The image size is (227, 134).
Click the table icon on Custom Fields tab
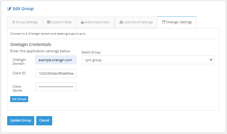pyautogui.click(x=49, y=22)
